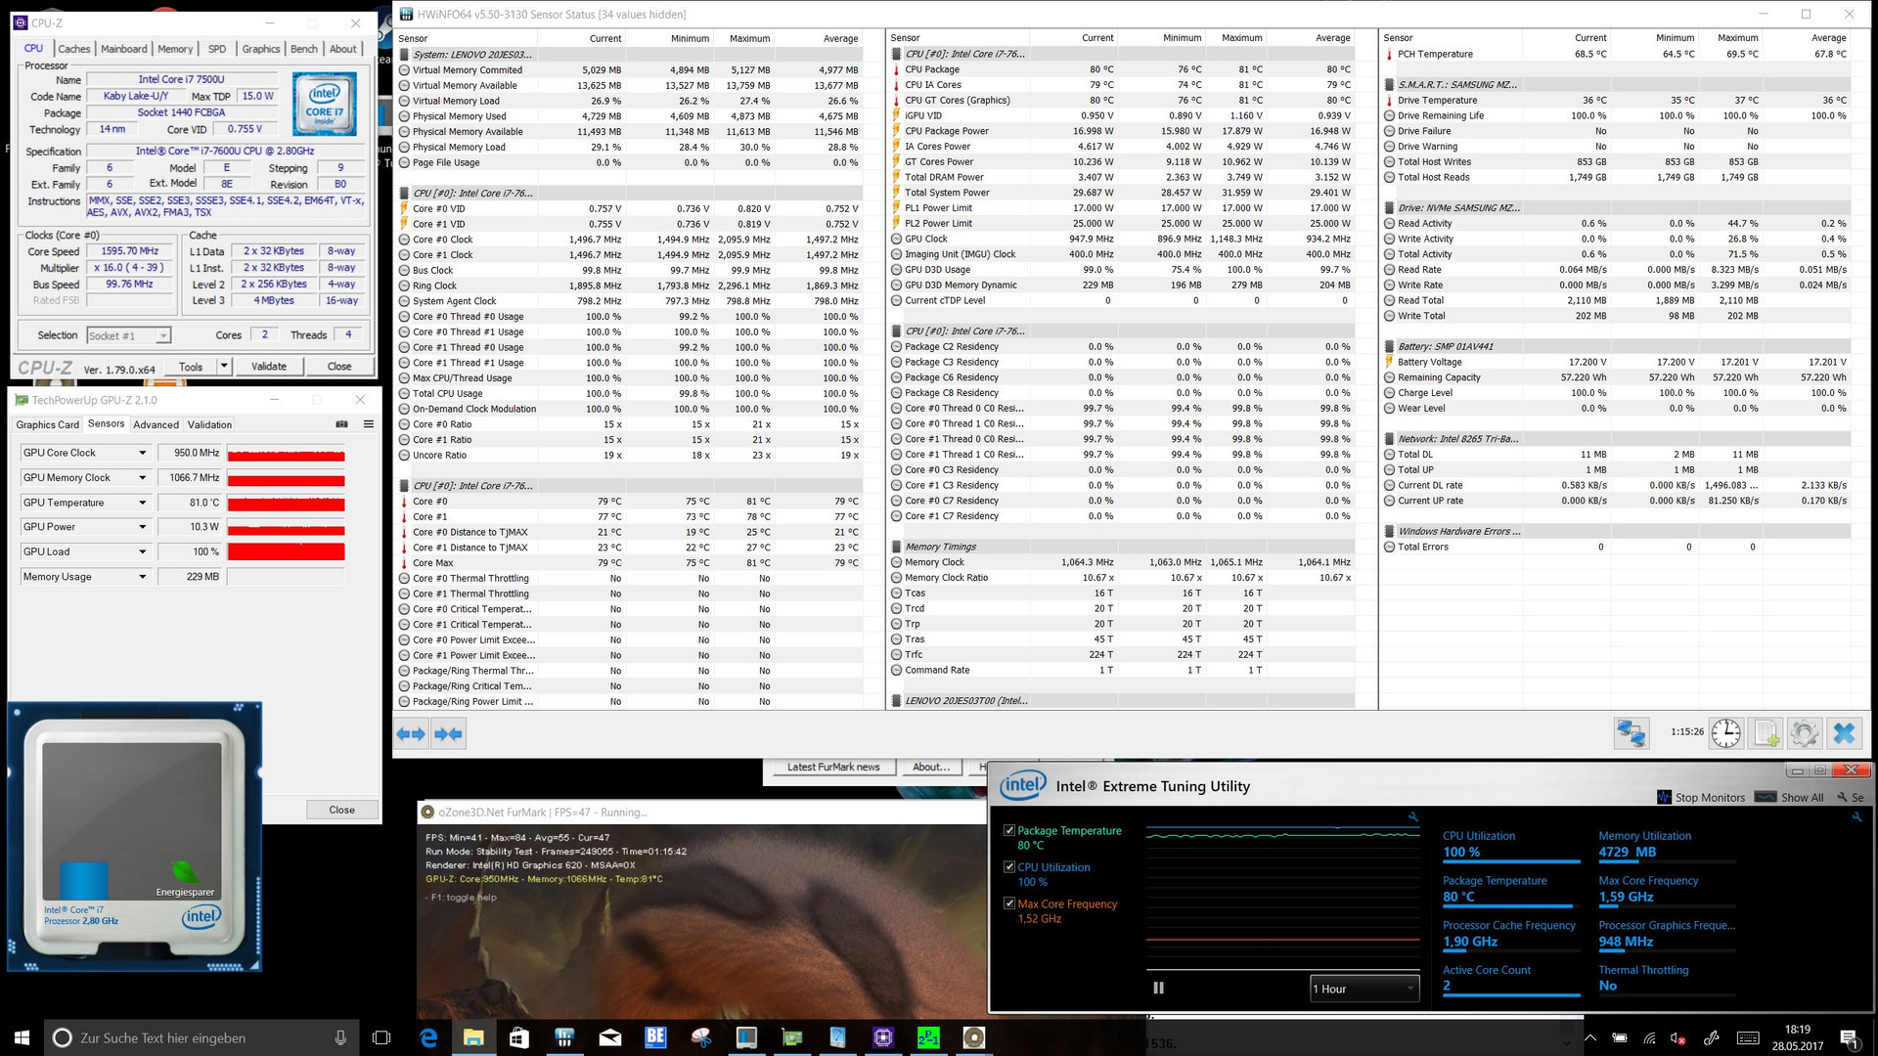Click wrench icon above XTU graph
1878x1056 pixels.
point(1413,816)
